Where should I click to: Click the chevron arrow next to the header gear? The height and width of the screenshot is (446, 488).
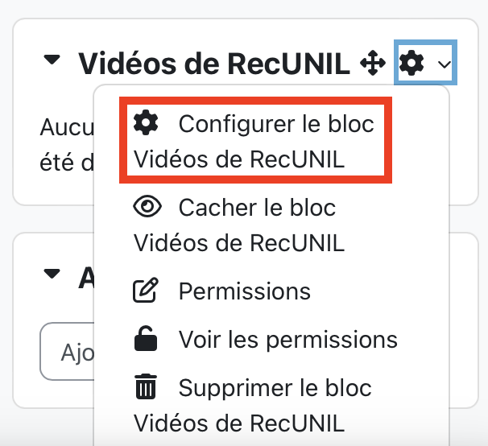(444, 64)
